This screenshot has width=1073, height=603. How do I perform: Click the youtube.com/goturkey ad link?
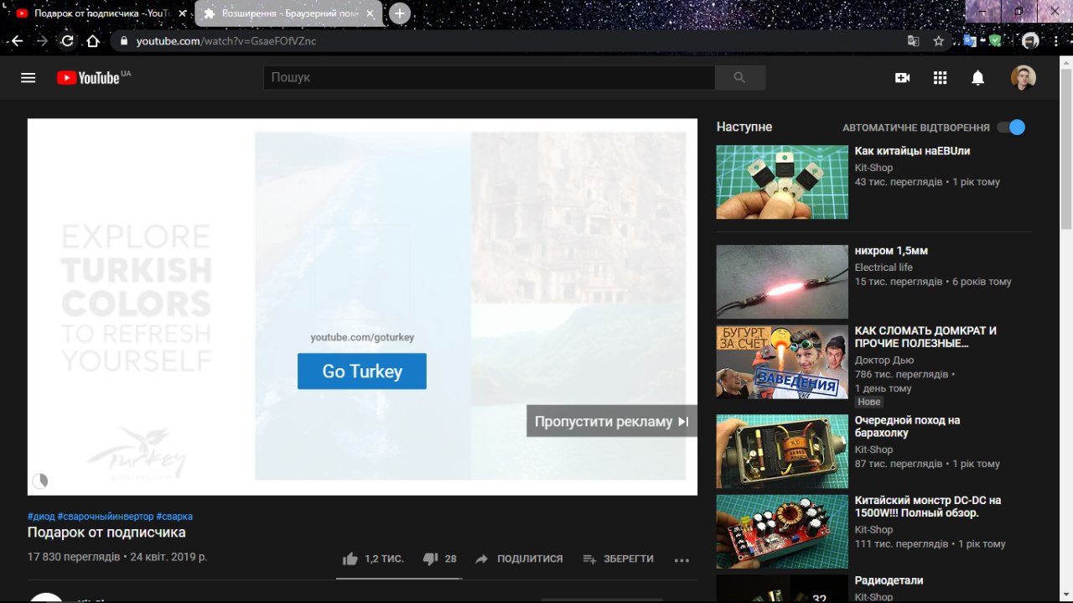(362, 337)
